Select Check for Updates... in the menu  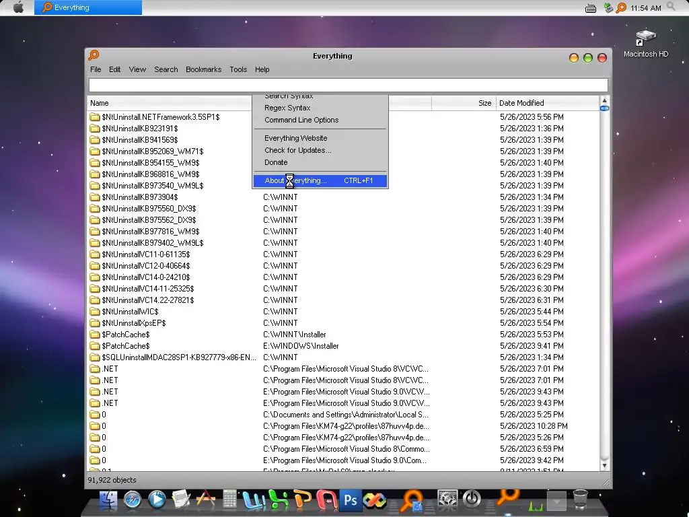pyautogui.click(x=320, y=150)
